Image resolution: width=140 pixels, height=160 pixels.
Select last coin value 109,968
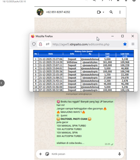coord(125,62)
